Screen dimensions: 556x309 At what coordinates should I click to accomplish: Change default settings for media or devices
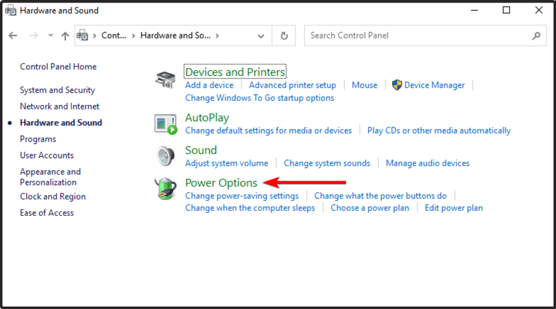pyautogui.click(x=269, y=130)
